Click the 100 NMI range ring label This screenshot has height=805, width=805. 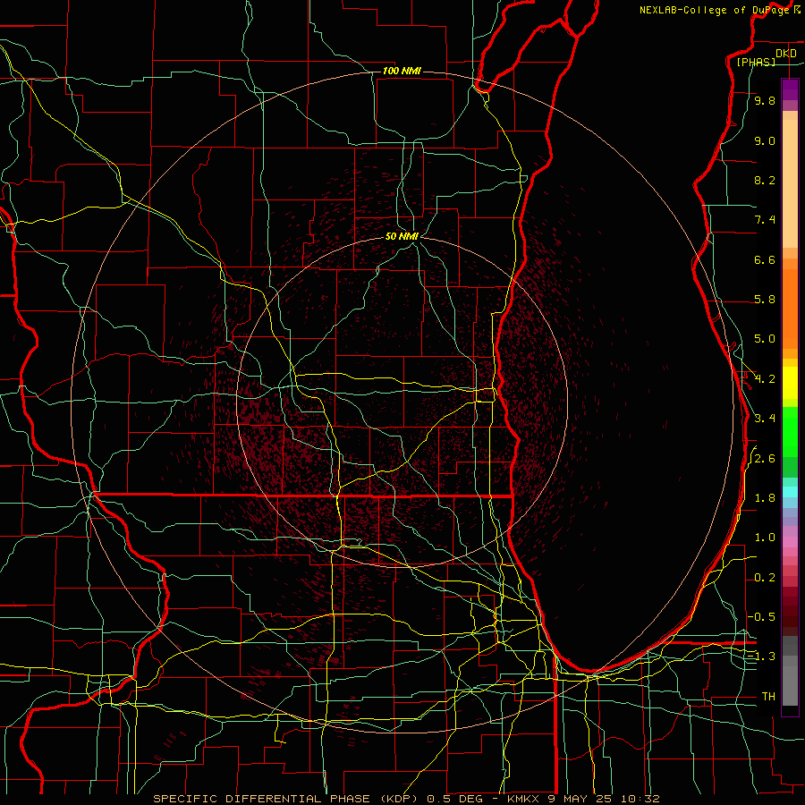coord(402,71)
